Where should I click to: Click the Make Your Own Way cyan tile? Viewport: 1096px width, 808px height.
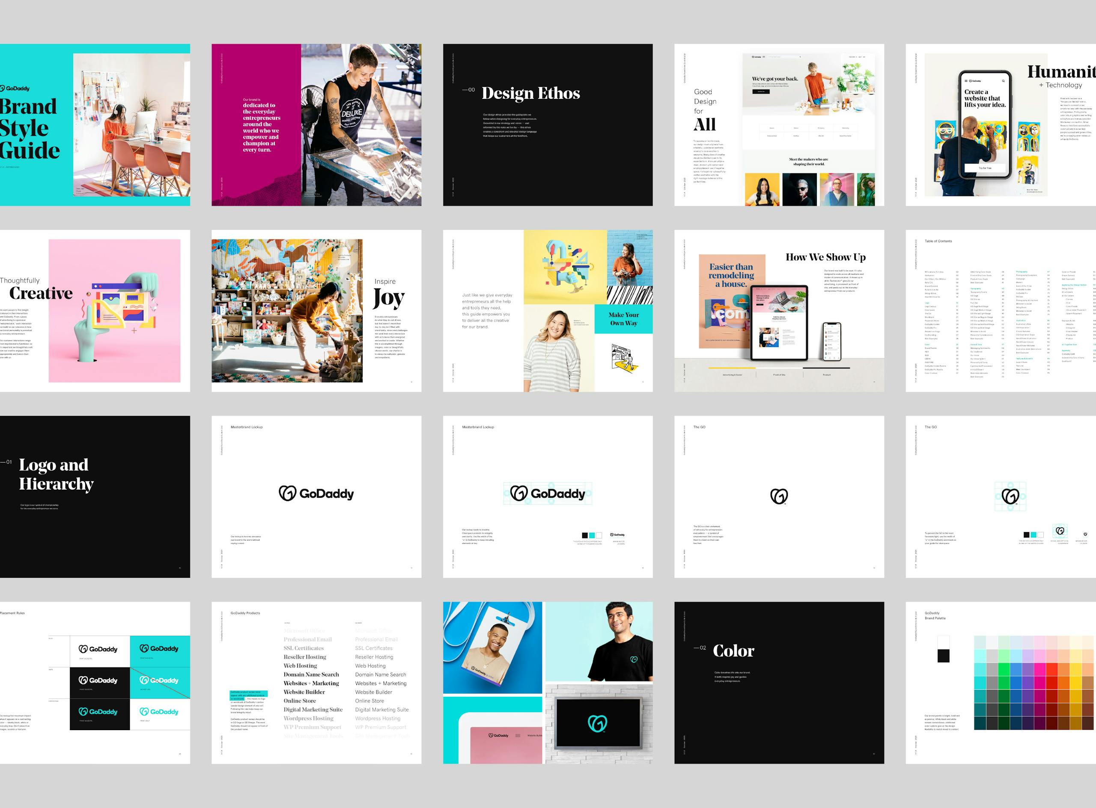coord(623,319)
